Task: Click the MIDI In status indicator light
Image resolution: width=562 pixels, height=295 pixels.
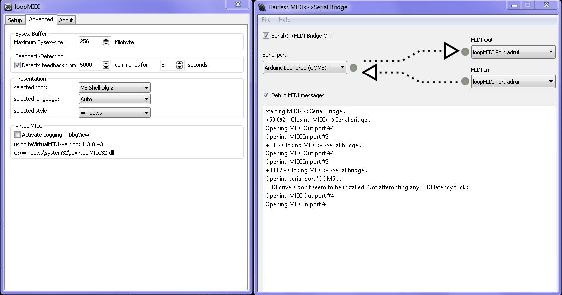Action: coord(465,82)
